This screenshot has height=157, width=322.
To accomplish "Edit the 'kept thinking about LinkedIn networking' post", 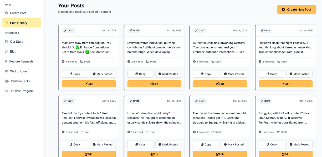I will click(285, 84).
